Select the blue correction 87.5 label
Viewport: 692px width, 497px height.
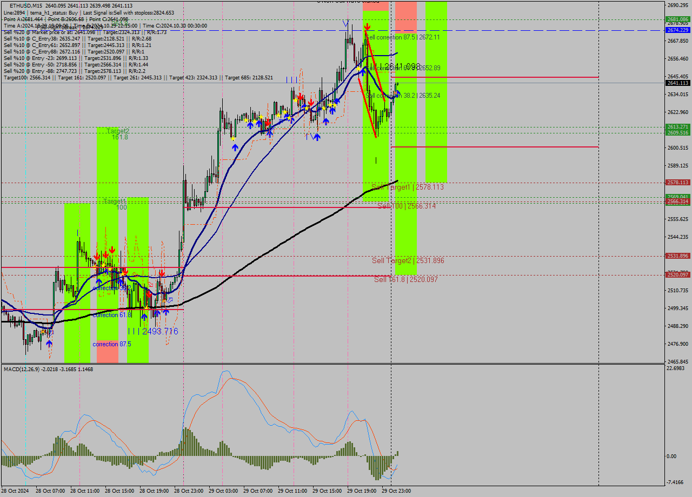pos(112,344)
